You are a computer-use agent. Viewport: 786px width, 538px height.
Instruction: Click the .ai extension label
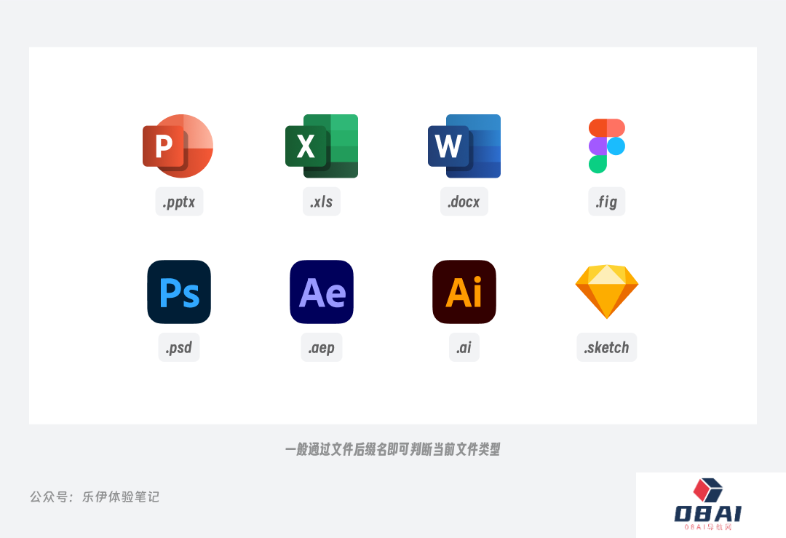464,347
